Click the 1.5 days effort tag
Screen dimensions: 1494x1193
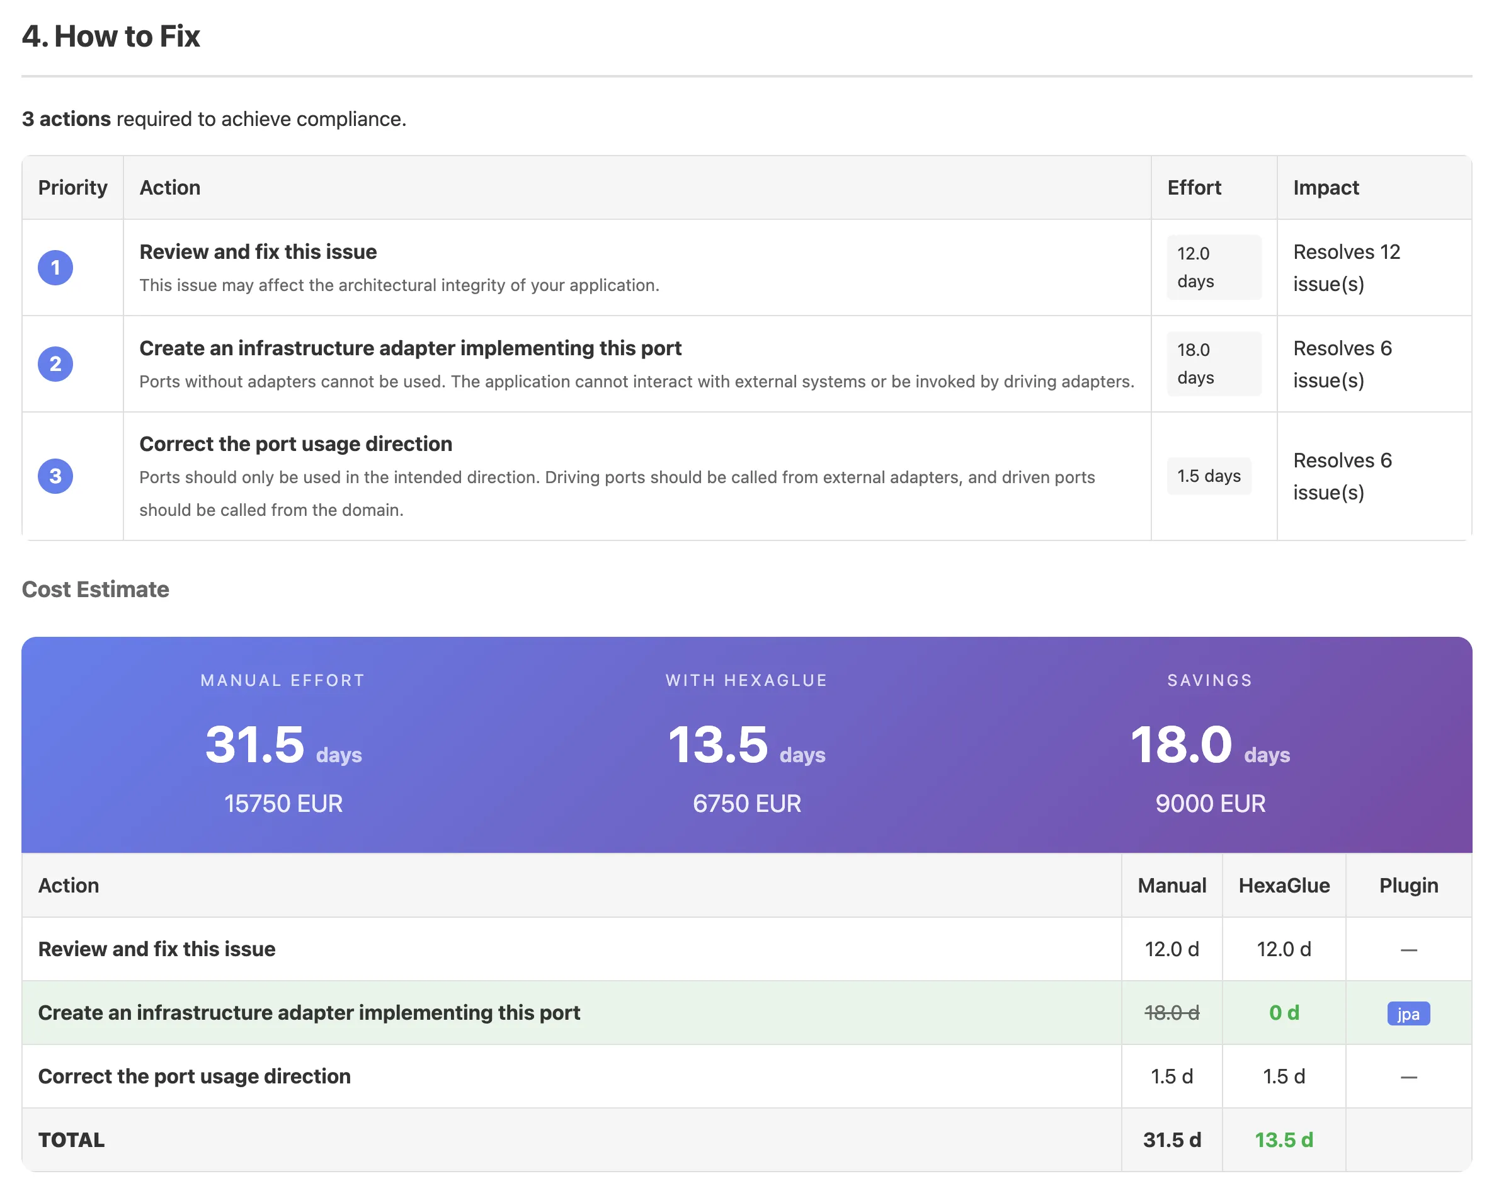1209,476
